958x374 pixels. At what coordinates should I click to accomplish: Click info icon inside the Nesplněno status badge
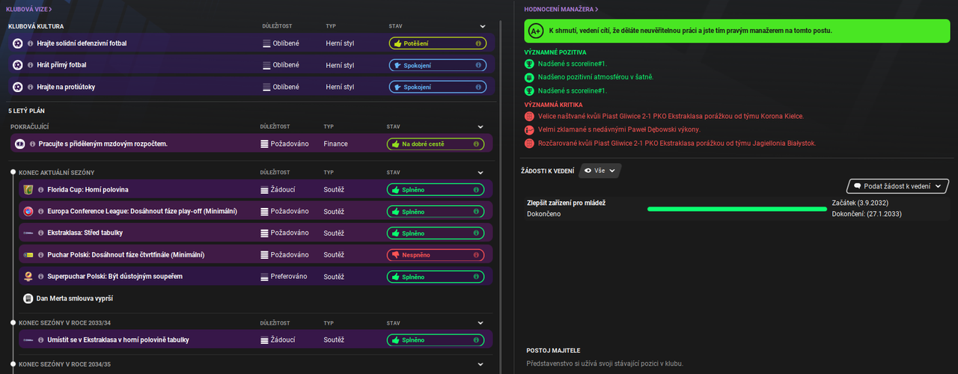(x=477, y=255)
